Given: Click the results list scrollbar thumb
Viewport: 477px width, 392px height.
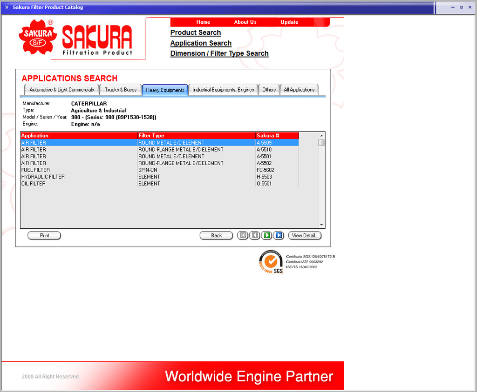Looking at the screenshot, I should (321, 143).
